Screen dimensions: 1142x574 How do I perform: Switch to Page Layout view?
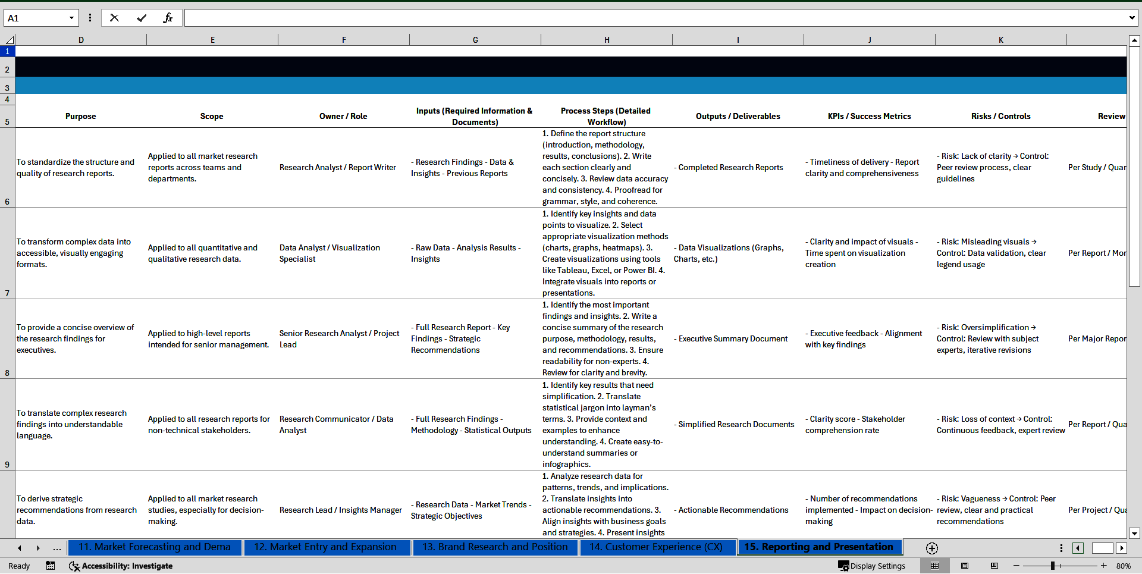pyautogui.click(x=965, y=566)
